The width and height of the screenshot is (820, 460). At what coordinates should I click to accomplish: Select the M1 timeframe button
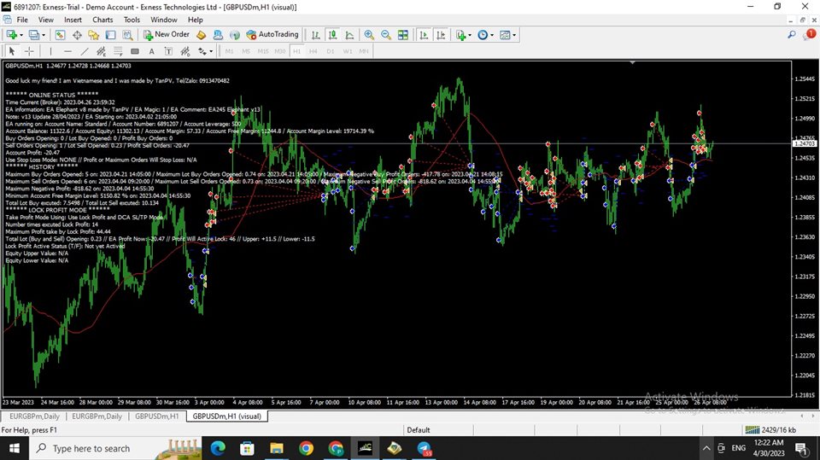pyautogui.click(x=229, y=51)
